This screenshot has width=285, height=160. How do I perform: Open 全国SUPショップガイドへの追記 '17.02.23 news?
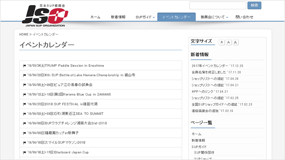click(x=222, y=104)
